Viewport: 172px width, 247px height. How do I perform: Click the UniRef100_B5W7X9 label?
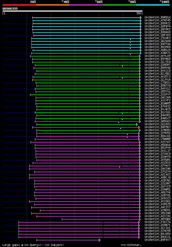[157, 85]
